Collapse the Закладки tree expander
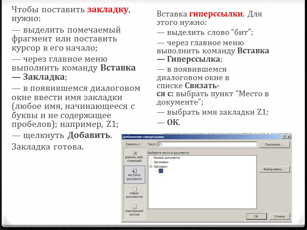Screen dimensions: 307x230 (x=151, y=167)
